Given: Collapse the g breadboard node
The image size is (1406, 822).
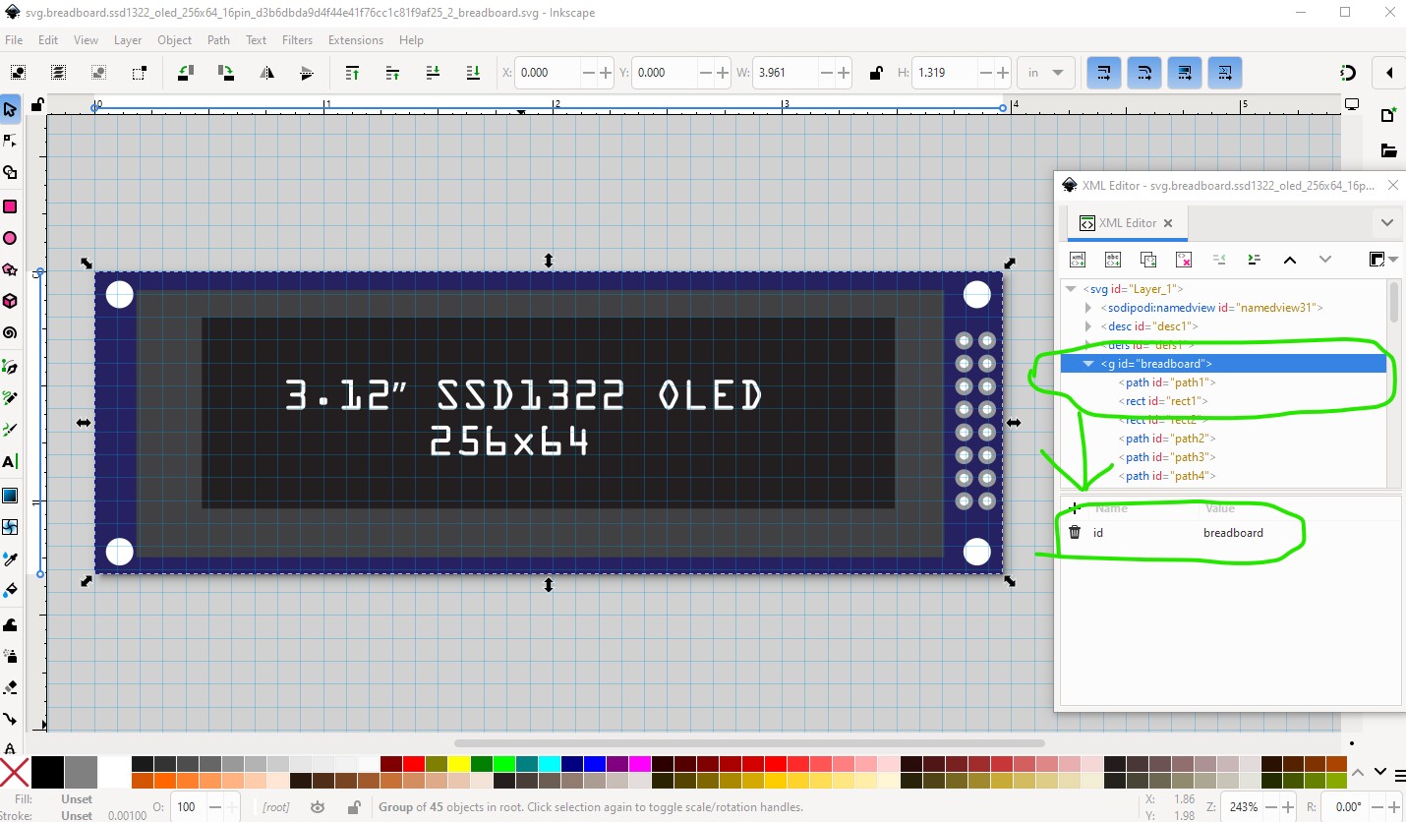Looking at the screenshot, I should coord(1088,364).
